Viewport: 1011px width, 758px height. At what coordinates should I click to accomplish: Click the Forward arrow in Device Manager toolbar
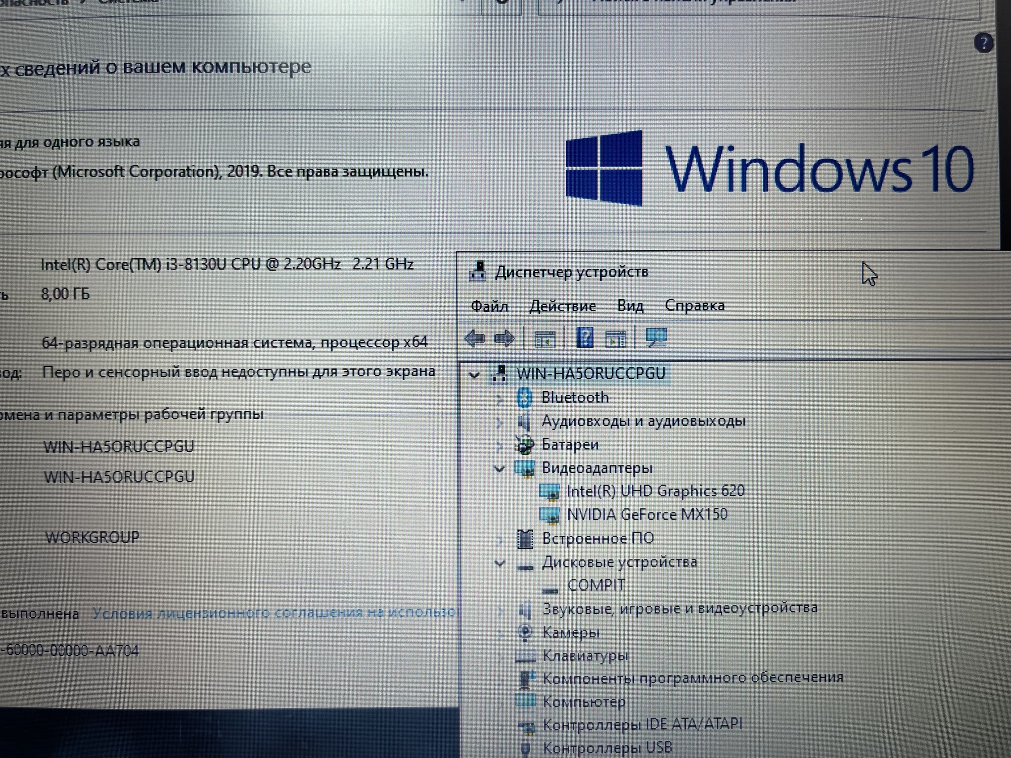(x=504, y=338)
